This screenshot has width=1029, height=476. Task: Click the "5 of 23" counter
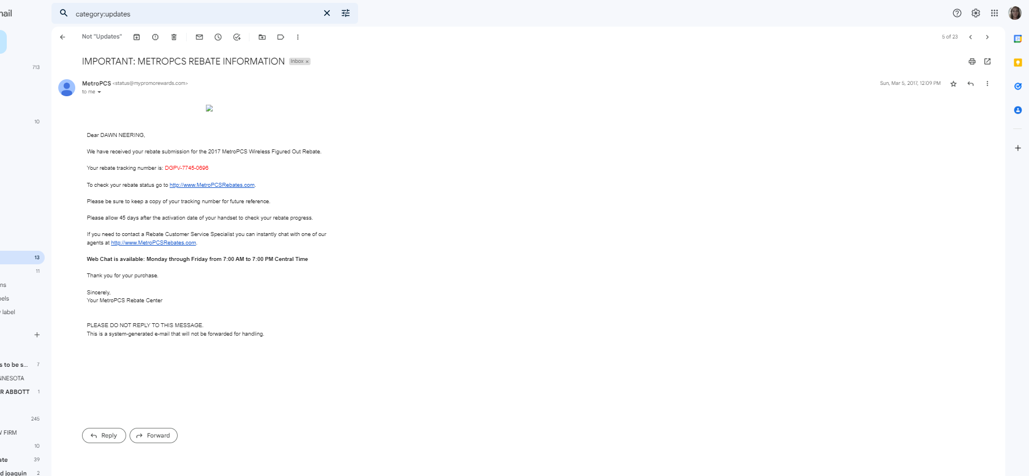pos(950,37)
